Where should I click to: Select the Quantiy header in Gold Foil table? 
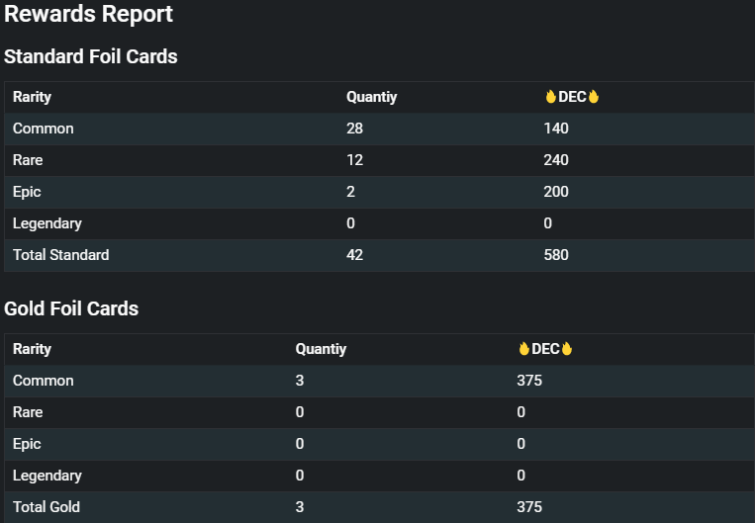tap(321, 349)
